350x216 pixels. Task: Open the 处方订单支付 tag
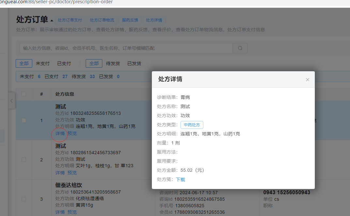pos(70,20)
